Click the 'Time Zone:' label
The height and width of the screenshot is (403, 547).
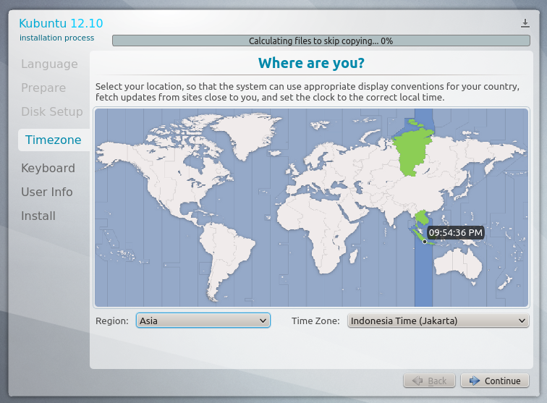[315, 321]
